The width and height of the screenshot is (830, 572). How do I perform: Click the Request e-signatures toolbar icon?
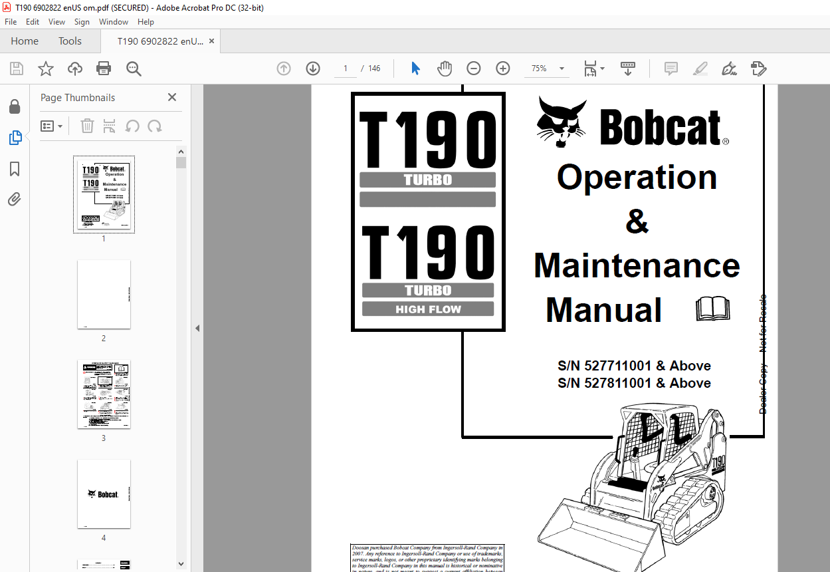point(759,69)
